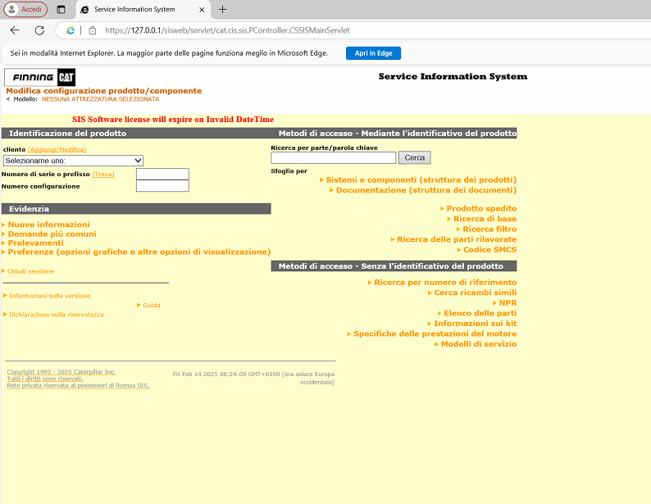Viewport: 651px width, 504px height.
Task: Click the serial number or prefix field
Action: pos(162,174)
